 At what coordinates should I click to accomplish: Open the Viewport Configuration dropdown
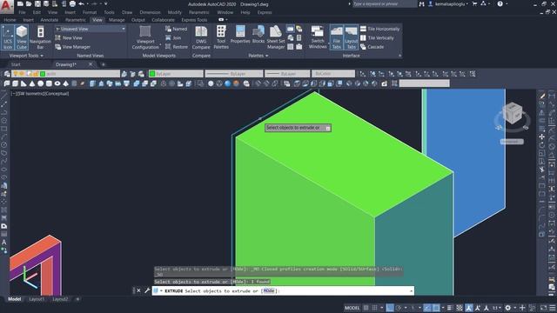coord(145,37)
